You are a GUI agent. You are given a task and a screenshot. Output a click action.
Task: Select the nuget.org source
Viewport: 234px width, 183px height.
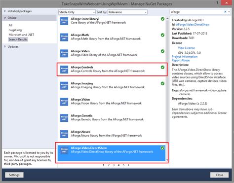click(15, 30)
